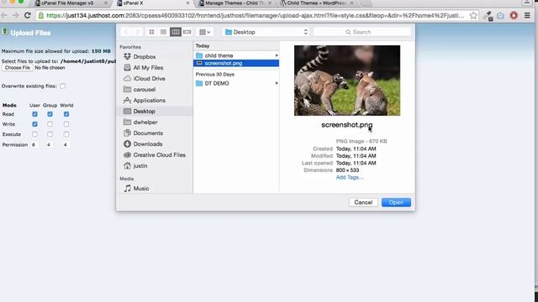
Task: Bookmark page with star icon
Action: tap(473, 15)
